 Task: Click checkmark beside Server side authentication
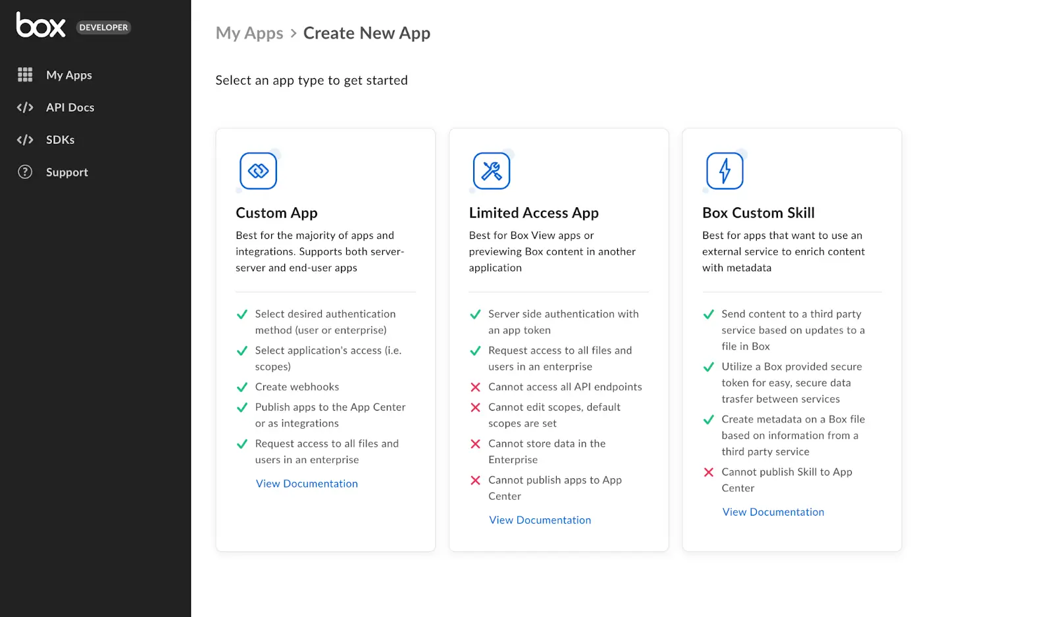point(475,314)
